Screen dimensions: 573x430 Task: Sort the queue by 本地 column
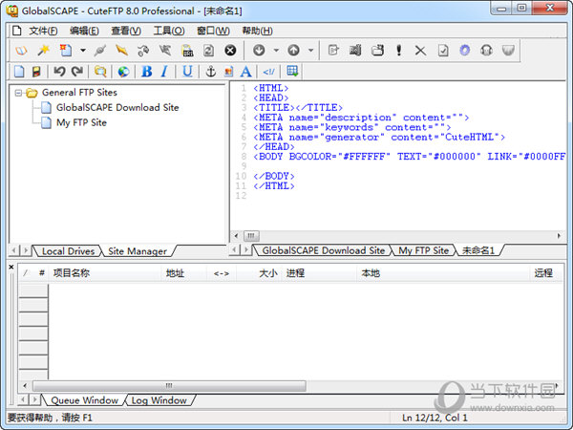click(443, 273)
